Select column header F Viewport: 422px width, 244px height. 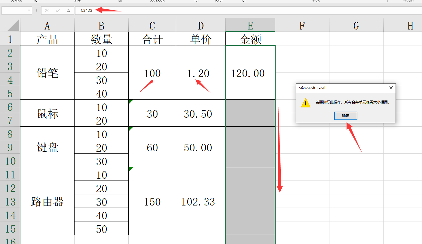(x=302, y=26)
